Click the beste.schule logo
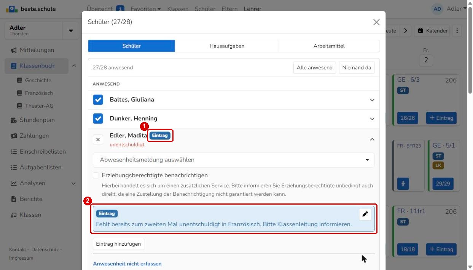Screen dimensions: 473x270 coord(31,9)
